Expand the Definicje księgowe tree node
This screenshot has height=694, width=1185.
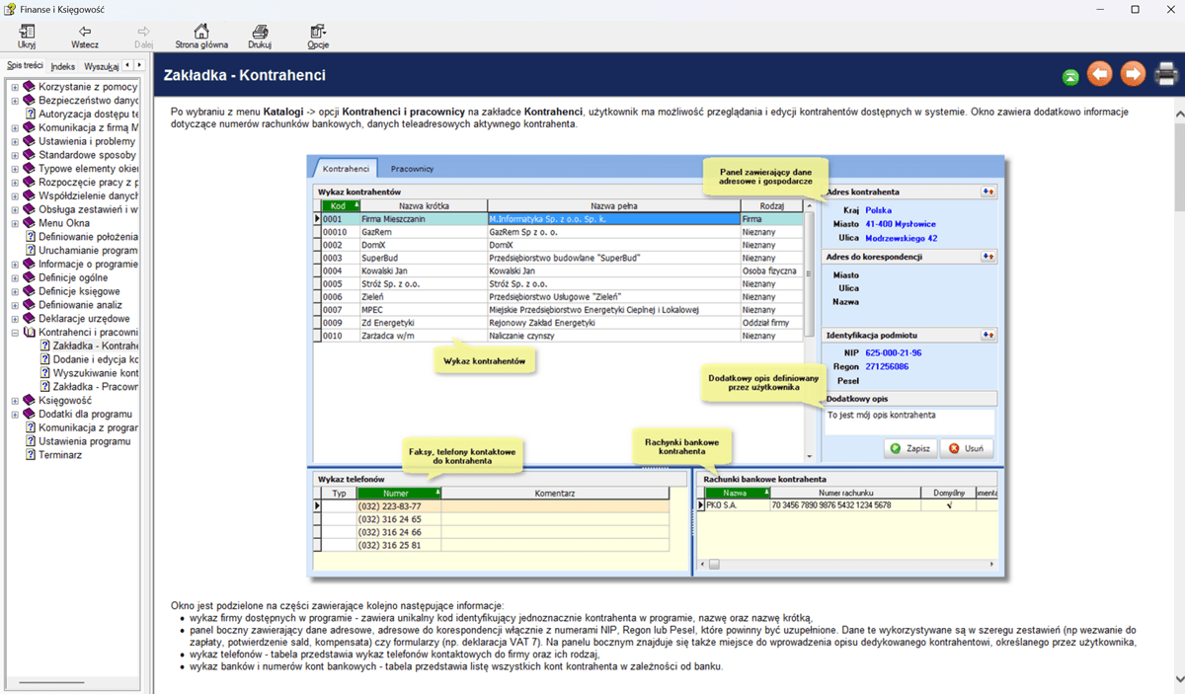(15, 292)
